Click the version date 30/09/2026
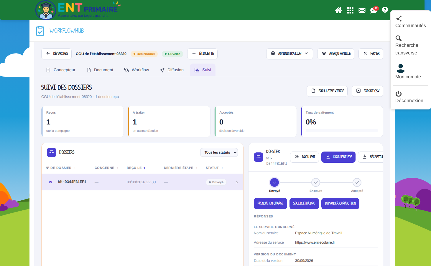 (304, 261)
